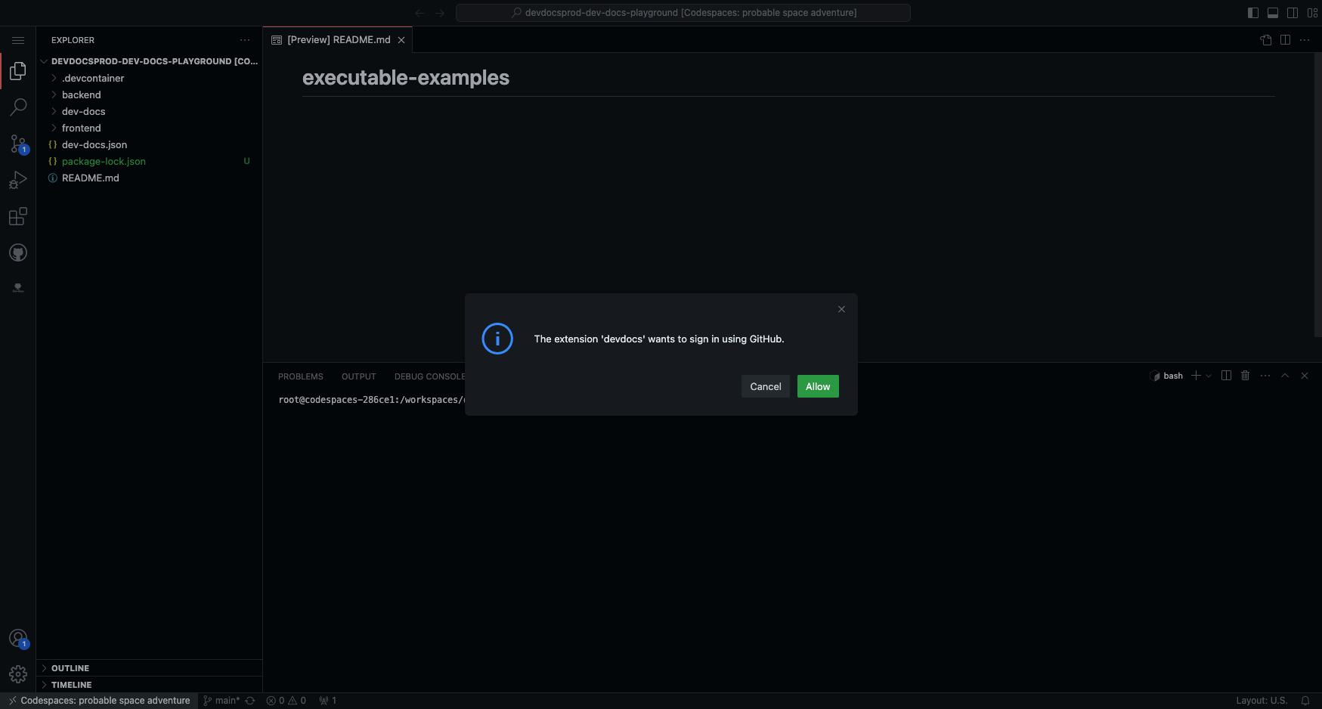This screenshot has width=1322, height=709.
Task: Open the Accounts menu icon
Action: (x=18, y=639)
